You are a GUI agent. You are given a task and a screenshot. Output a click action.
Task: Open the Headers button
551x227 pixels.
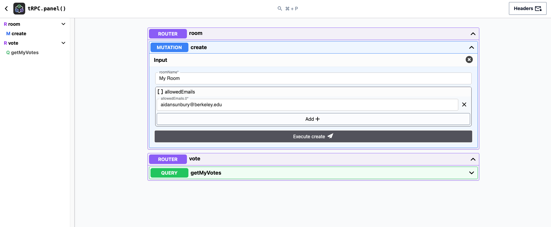coord(527,9)
